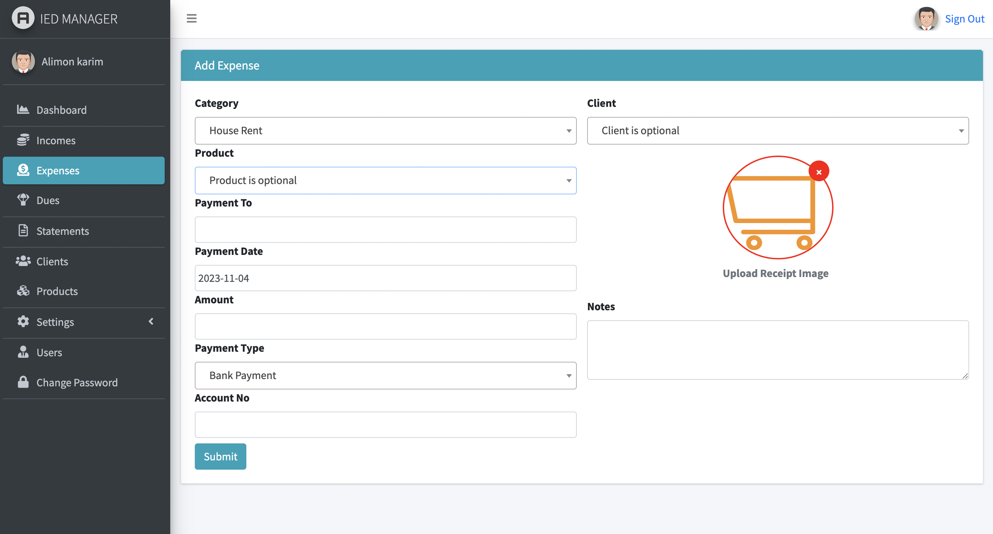Open the Client dropdown

click(x=777, y=131)
